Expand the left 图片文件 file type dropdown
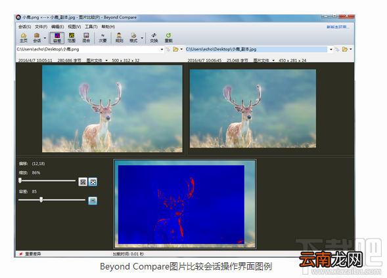387x278 pixels. [106, 60]
